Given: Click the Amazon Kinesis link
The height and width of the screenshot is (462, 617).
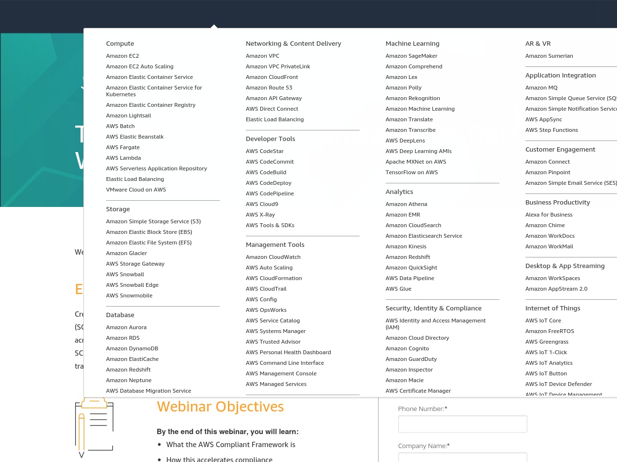Looking at the screenshot, I should [406, 246].
